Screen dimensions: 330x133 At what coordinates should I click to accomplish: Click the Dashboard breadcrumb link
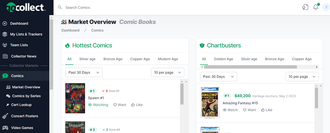[x=70, y=30]
